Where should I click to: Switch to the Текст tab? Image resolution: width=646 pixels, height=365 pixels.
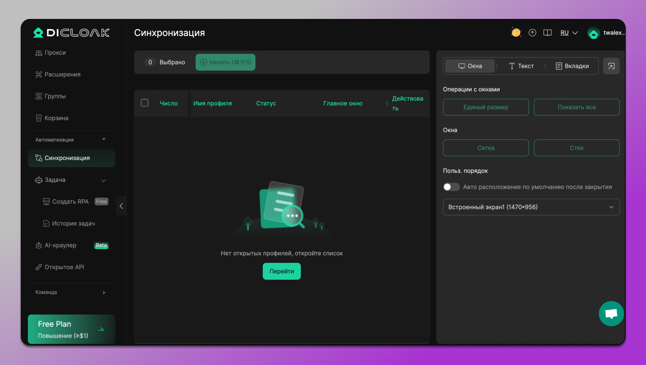click(522, 66)
